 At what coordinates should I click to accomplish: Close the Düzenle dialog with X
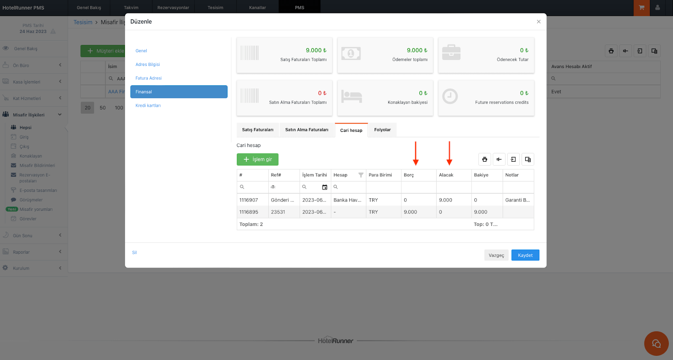538,22
